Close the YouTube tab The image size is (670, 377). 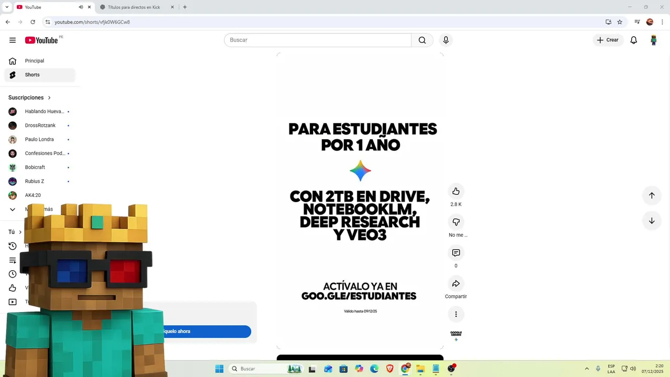[89, 7]
